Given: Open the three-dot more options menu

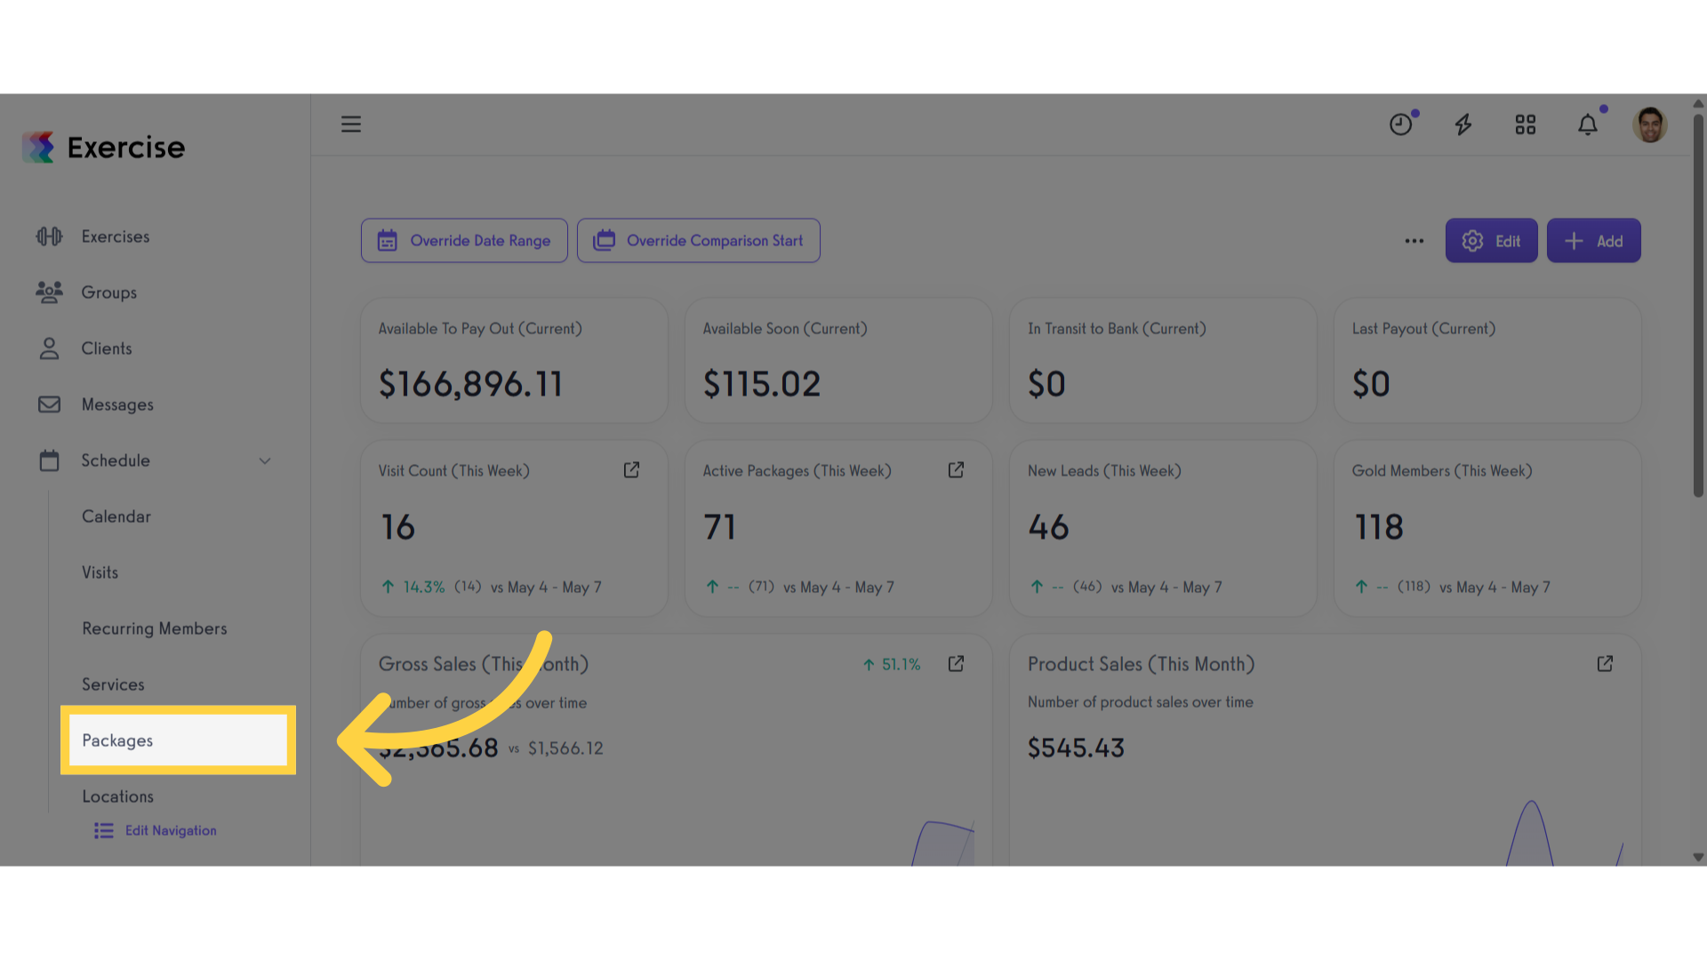Looking at the screenshot, I should pyautogui.click(x=1414, y=241).
